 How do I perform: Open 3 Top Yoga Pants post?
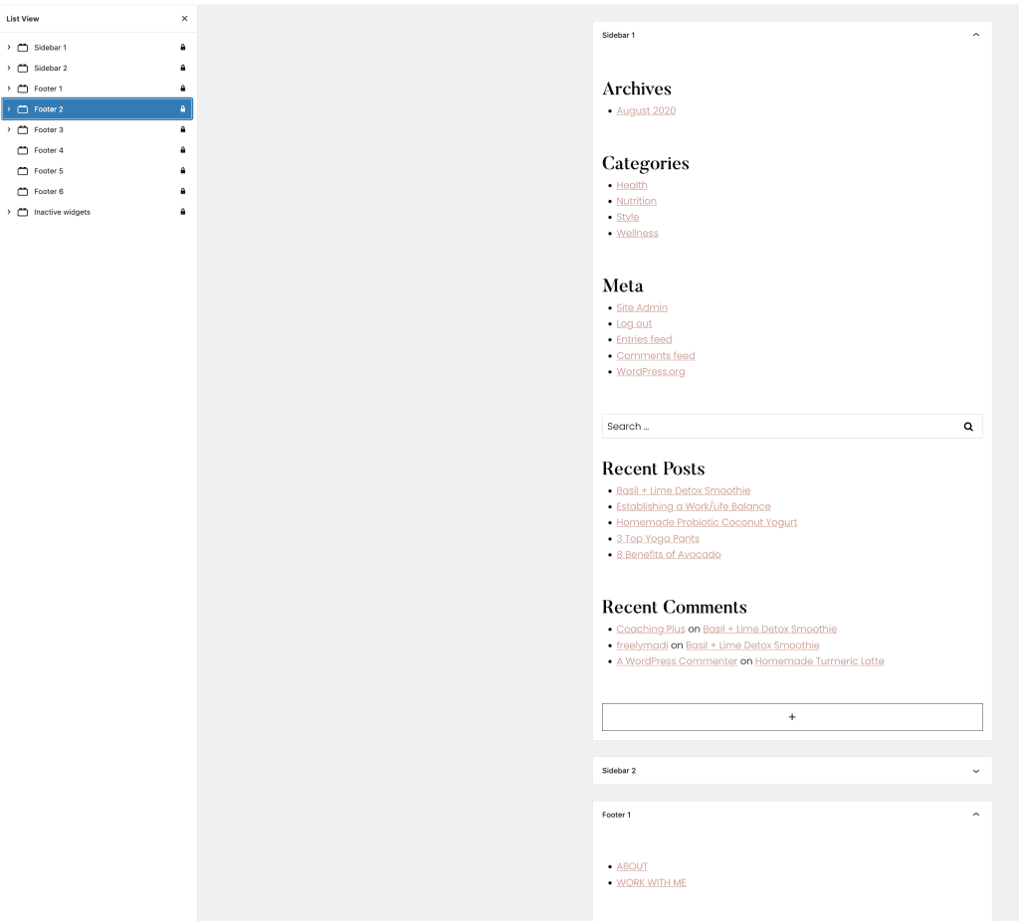click(658, 539)
